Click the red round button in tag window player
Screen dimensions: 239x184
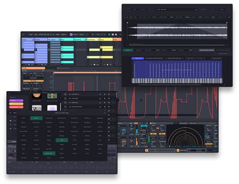pos(15,151)
